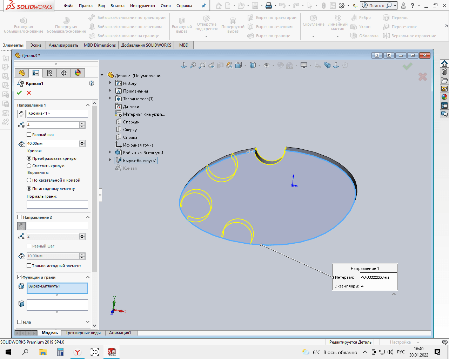
Task: Enable the Равный шаг checkbox
Action: (x=29, y=135)
